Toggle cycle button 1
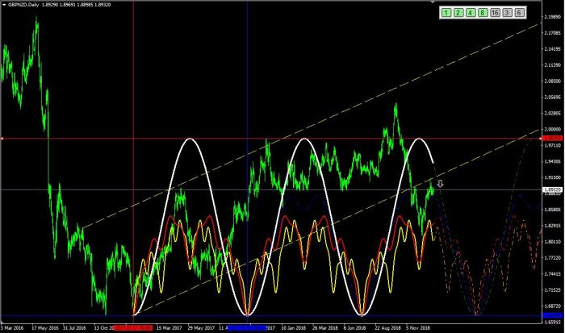The height and width of the screenshot is (333, 565). click(x=446, y=13)
